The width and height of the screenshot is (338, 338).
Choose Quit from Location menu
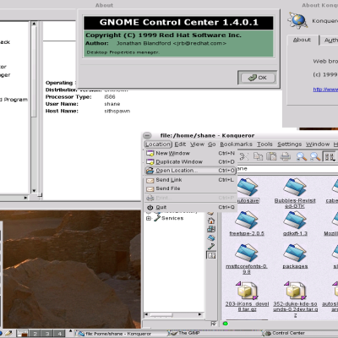(x=190, y=207)
